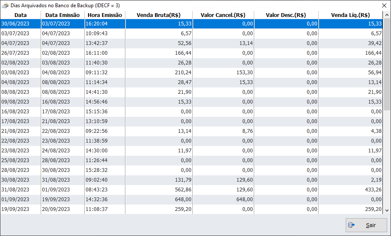391x236 pixels.
Task: Click the Hora Emissão column header
Action: [105, 15]
